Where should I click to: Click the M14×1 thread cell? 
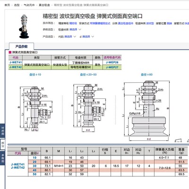point(59,166)
